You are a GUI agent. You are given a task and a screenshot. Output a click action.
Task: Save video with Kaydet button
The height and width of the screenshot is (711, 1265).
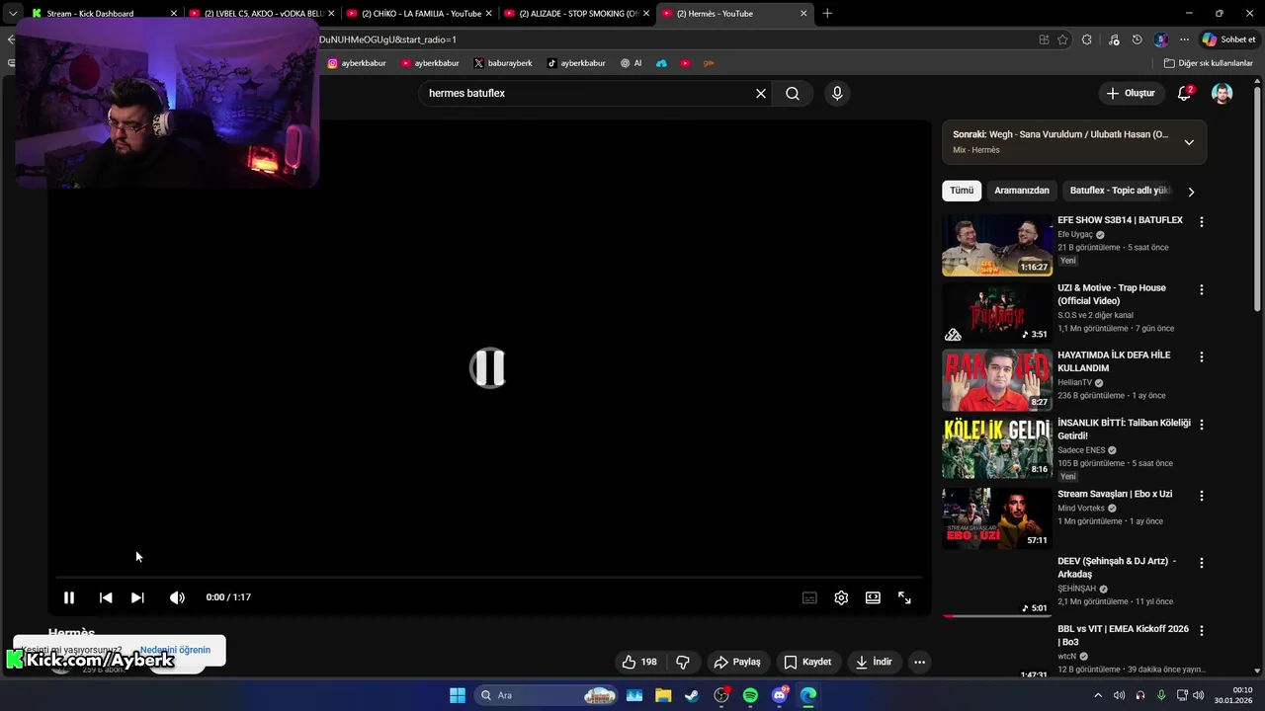point(808,662)
